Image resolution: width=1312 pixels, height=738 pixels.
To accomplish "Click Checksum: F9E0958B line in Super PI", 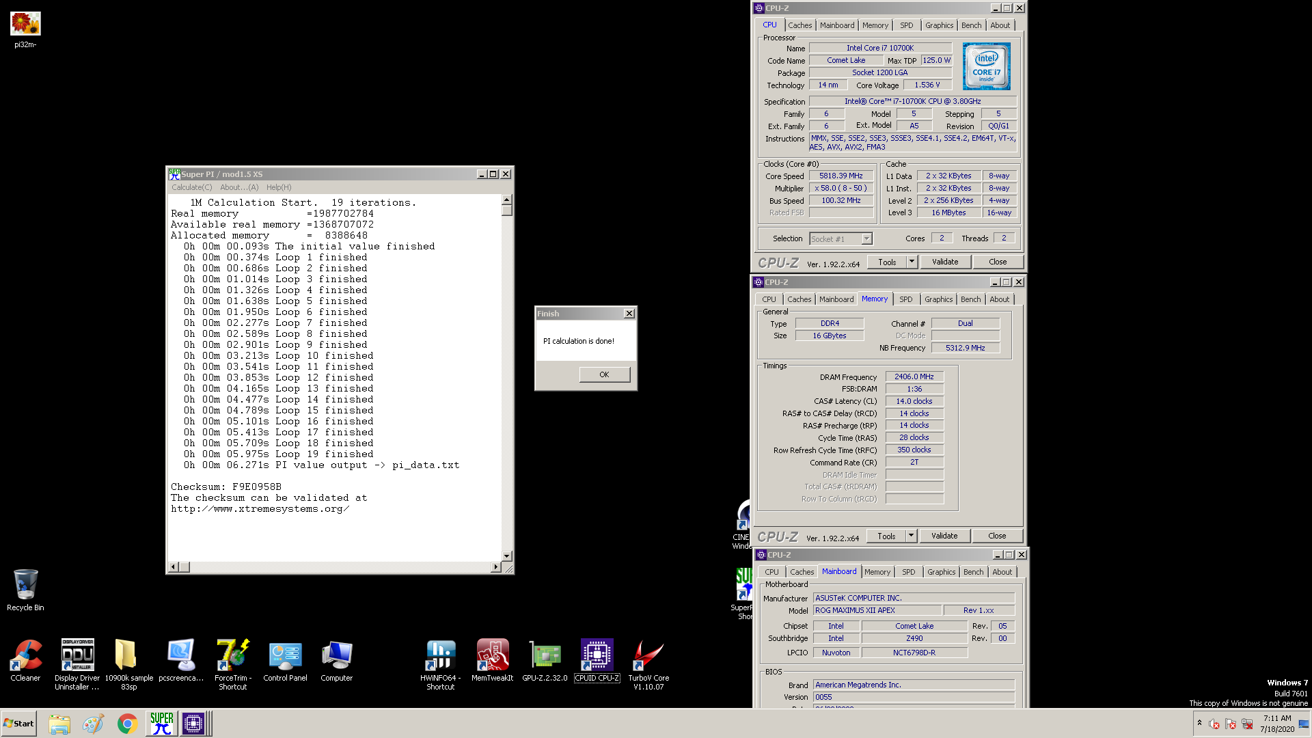I will [226, 487].
